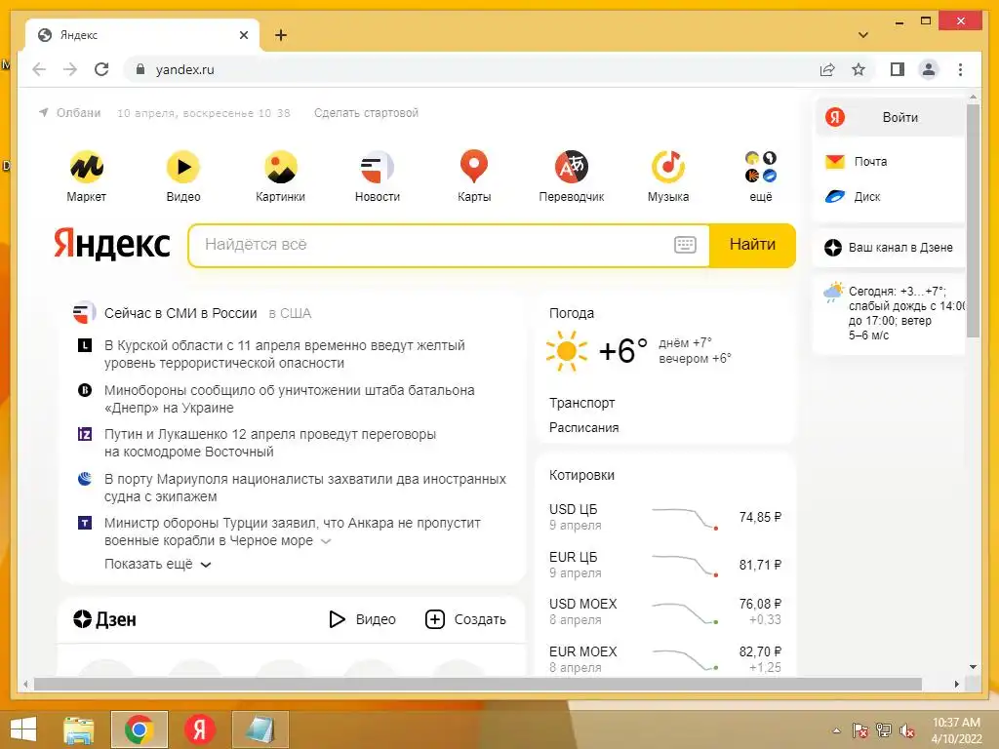Open the Транспорт link

click(x=581, y=403)
